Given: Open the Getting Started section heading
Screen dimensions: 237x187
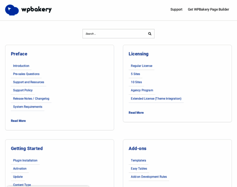Looking at the screenshot, I should [x=27, y=148].
